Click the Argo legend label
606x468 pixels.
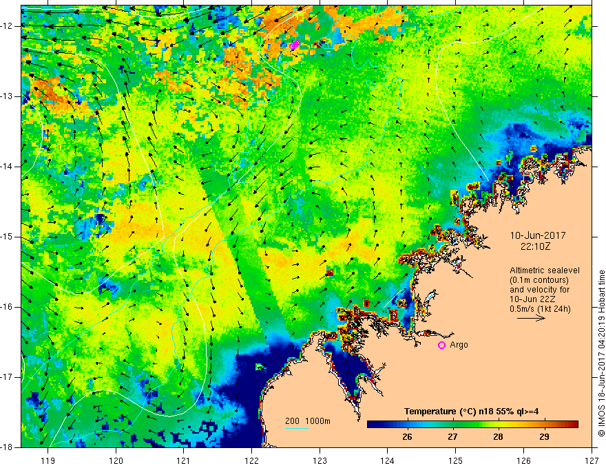[459, 345]
